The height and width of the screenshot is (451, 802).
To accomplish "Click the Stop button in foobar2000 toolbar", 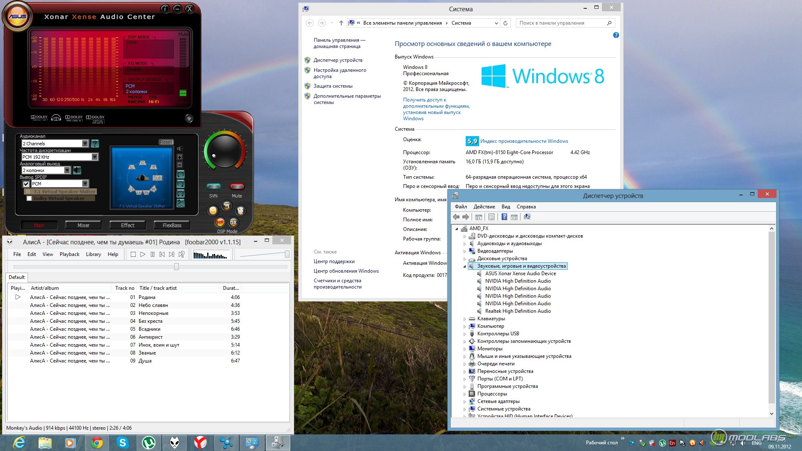I will point(133,254).
